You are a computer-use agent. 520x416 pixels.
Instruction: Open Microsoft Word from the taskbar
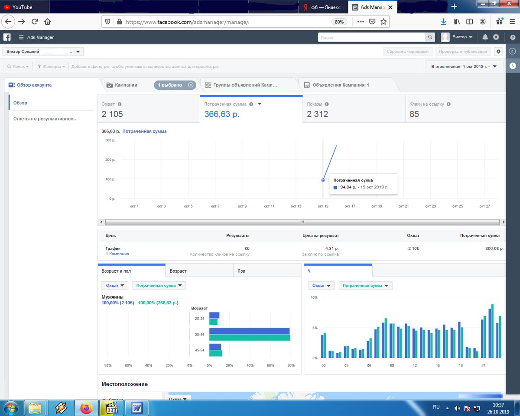(136, 408)
